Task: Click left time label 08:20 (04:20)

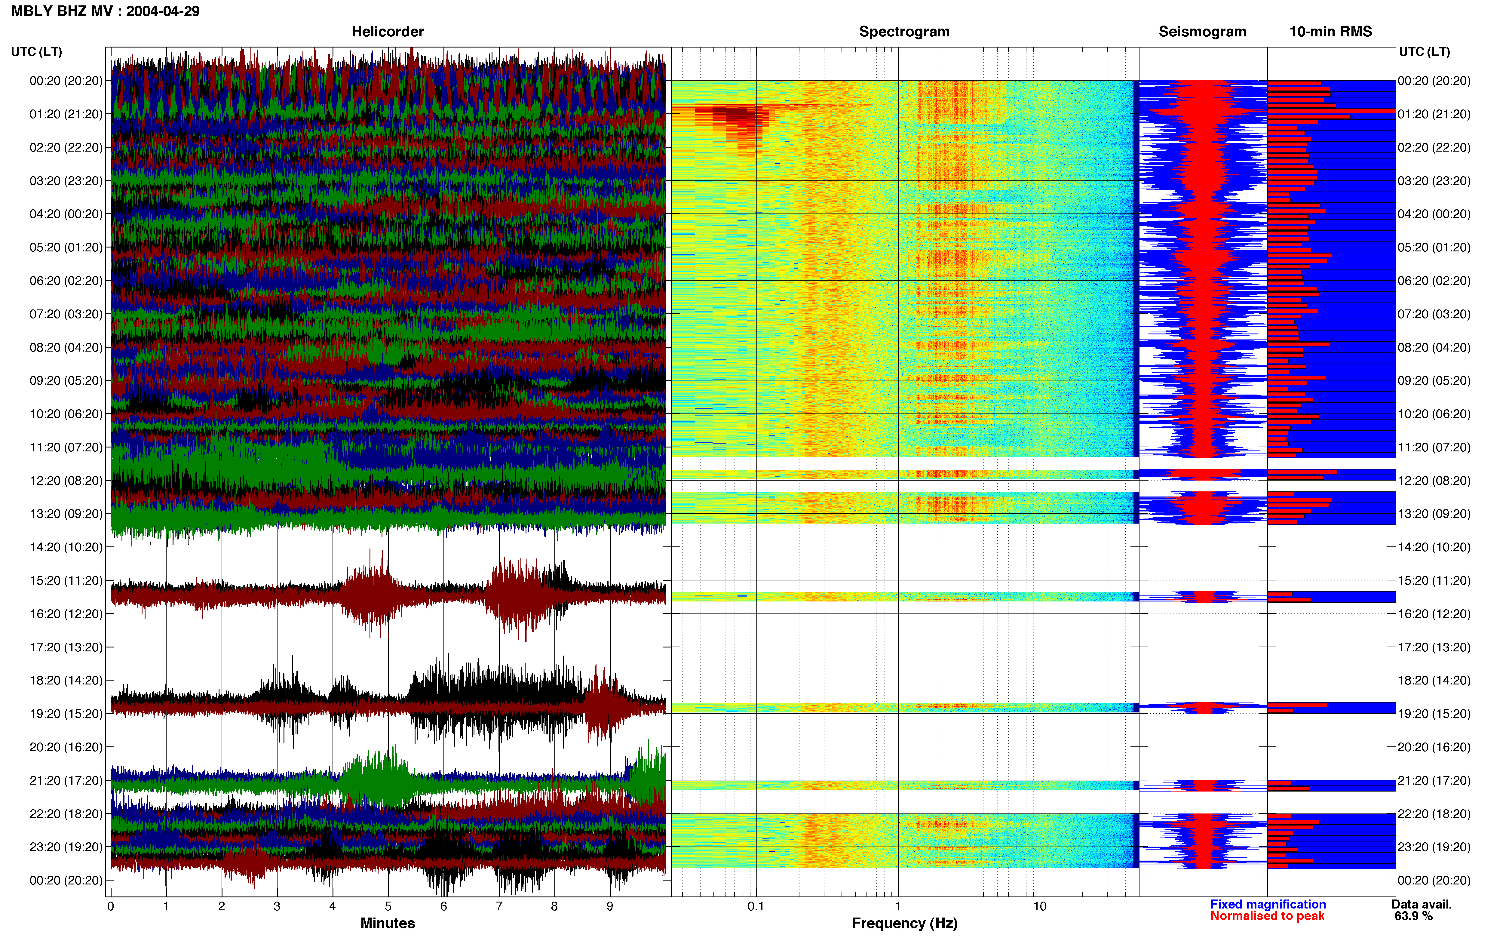Action: point(66,348)
